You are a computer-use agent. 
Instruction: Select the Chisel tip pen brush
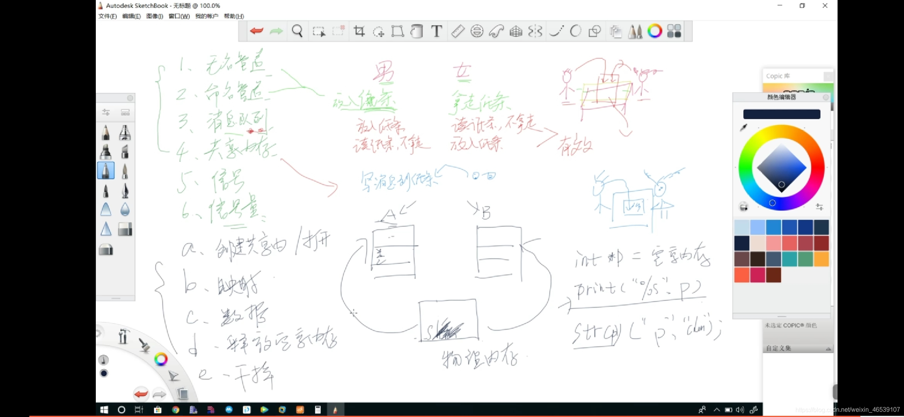point(125,152)
